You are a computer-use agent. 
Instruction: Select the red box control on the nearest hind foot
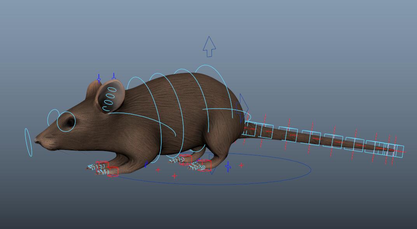click(204, 165)
